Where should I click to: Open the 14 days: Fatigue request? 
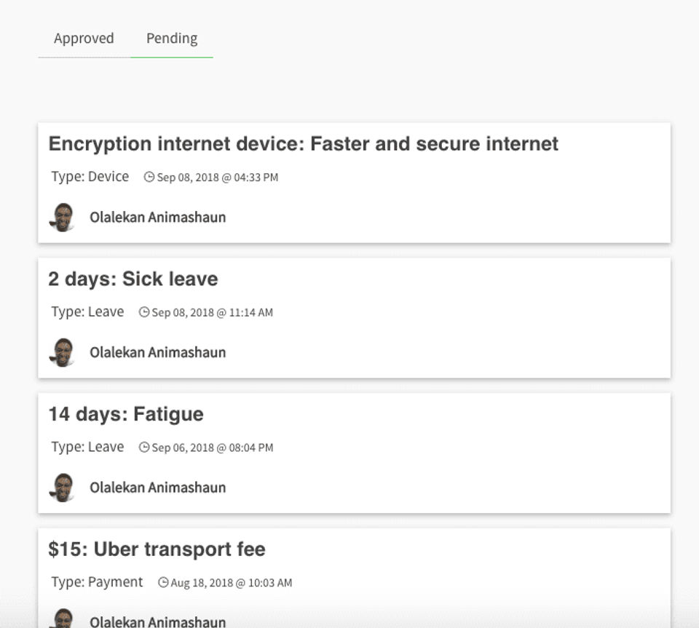click(126, 414)
